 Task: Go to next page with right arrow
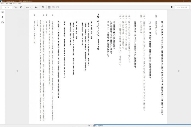179,71
